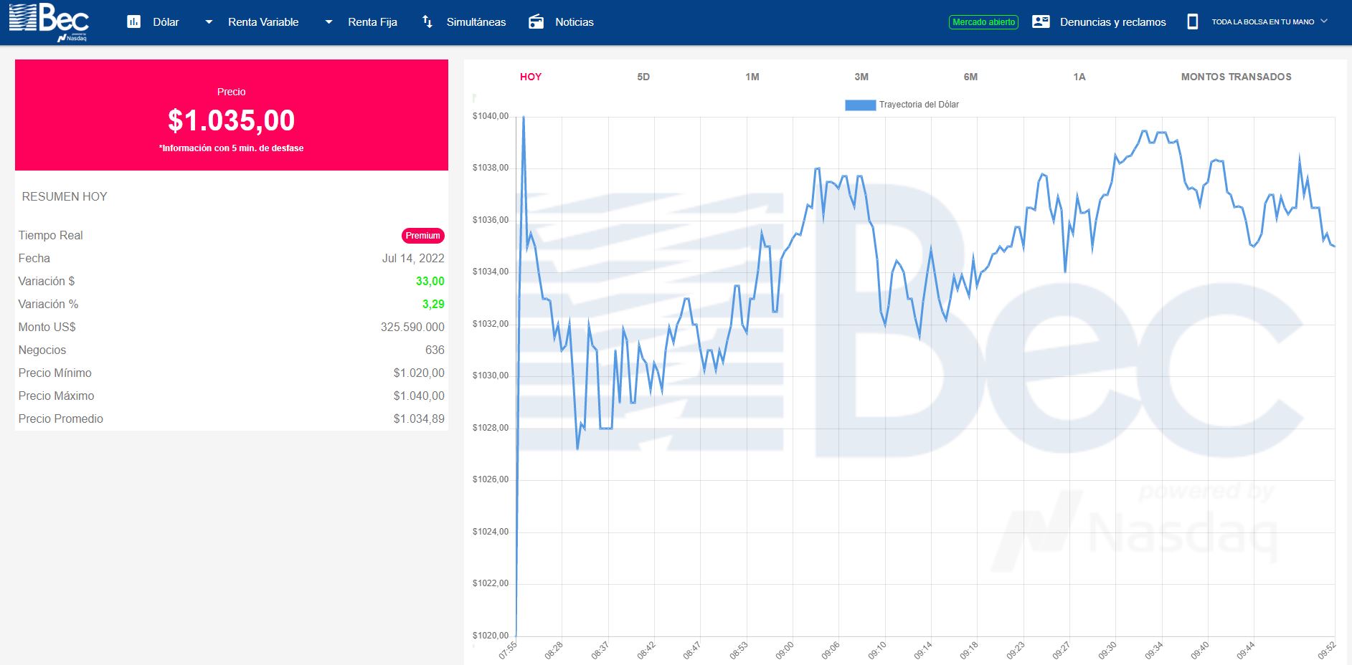The height and width of the screenshot is (665, 1352).
Task: Click the up-down arrows Simultáneas icon
Action: click(x=427, y=21)
